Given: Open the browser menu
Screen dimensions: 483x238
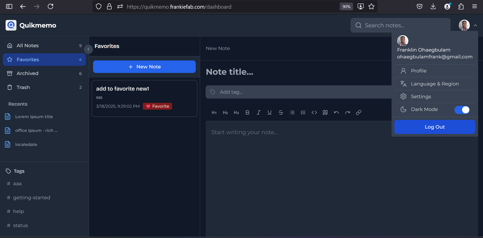Looking at the screenshot, I should point(474,7).
